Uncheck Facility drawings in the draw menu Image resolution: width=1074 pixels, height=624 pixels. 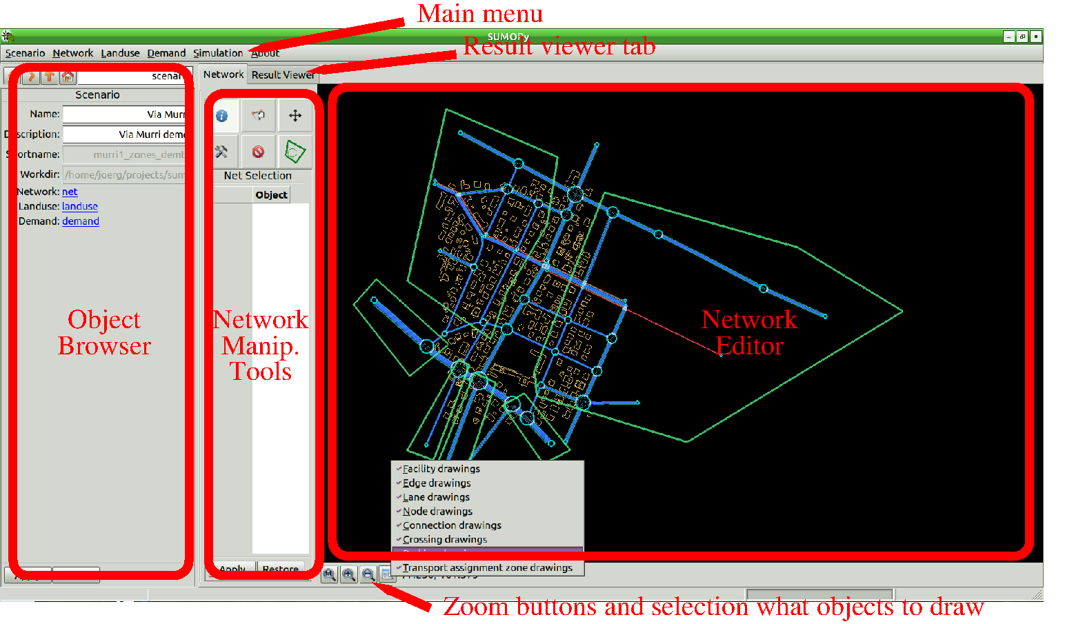click(441, 469)
